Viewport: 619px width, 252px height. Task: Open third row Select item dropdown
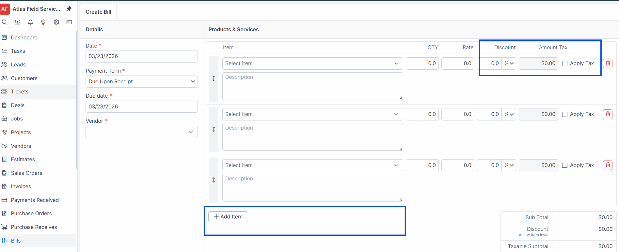click(312, 165)
